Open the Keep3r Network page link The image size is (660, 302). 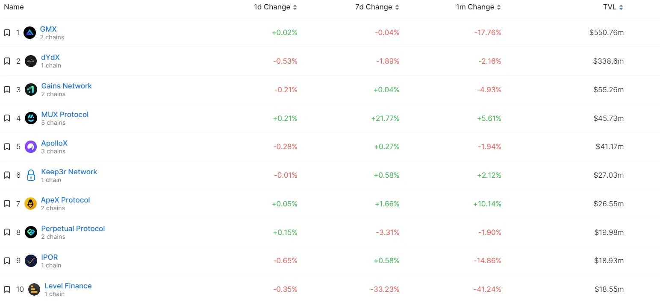tap(69, 172)
